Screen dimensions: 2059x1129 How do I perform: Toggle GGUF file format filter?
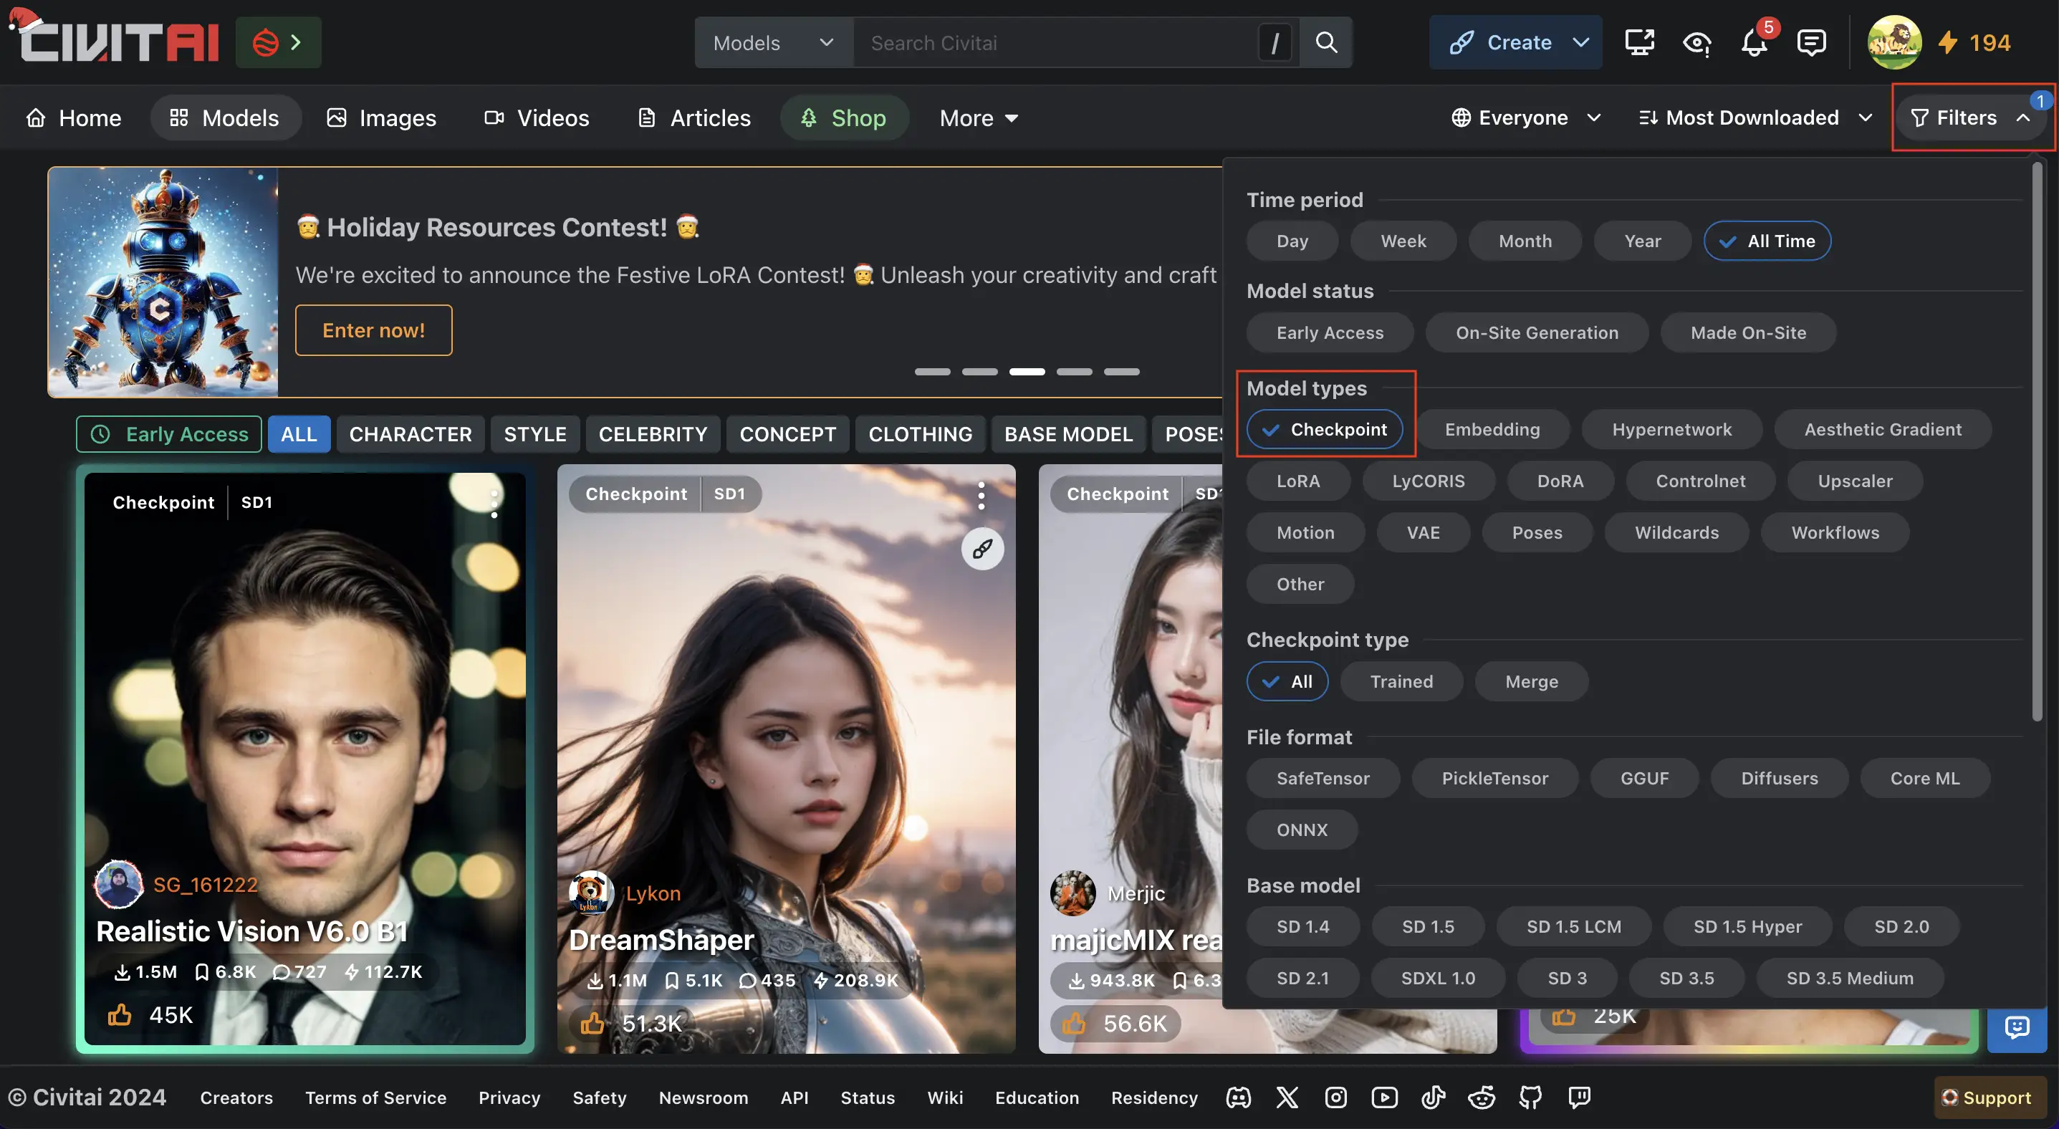[1644, 777]
